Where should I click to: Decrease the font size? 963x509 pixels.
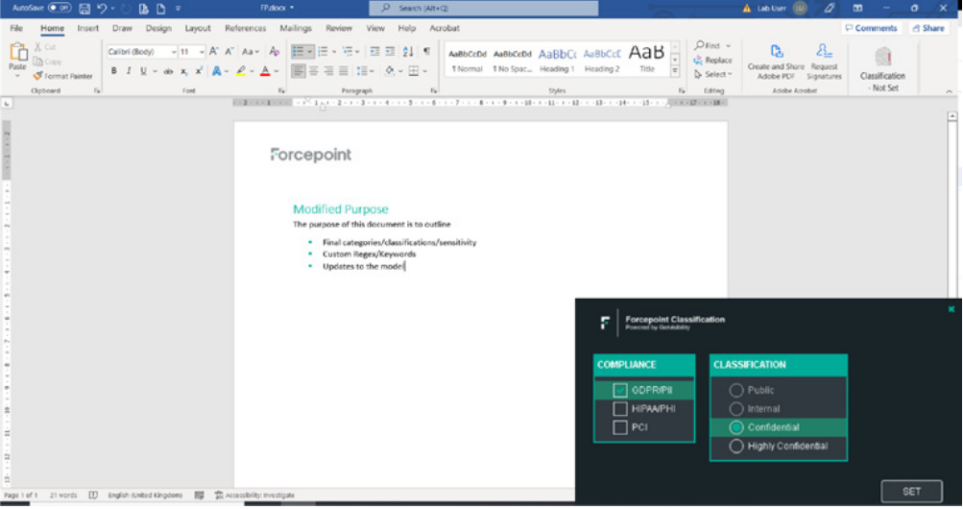pos(229,52)
